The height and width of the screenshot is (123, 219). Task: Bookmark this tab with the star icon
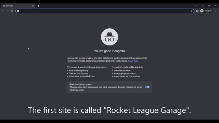coord(192,11)
